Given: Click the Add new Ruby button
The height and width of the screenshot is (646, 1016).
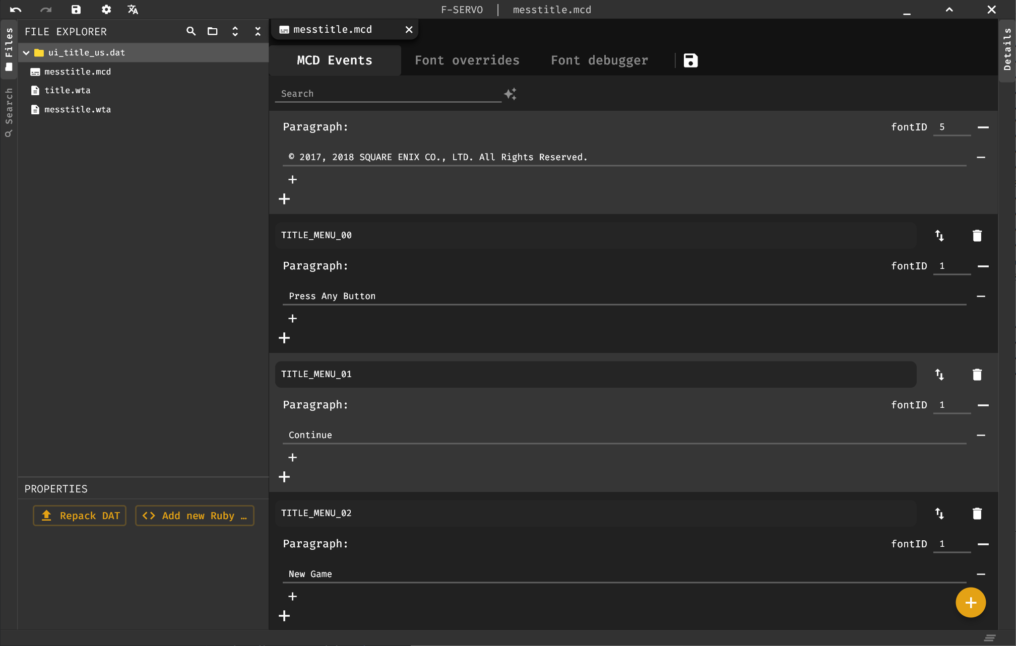Looking at the screenshot, I should pos(195,516).
